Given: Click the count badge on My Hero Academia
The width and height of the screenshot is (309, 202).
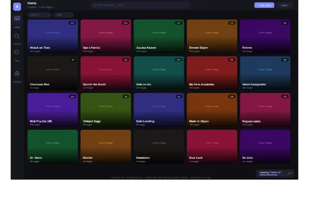Looking at the screenshot, I should (232, 60).
